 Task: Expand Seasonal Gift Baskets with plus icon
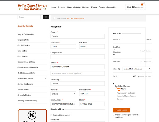tap(46, 79)
